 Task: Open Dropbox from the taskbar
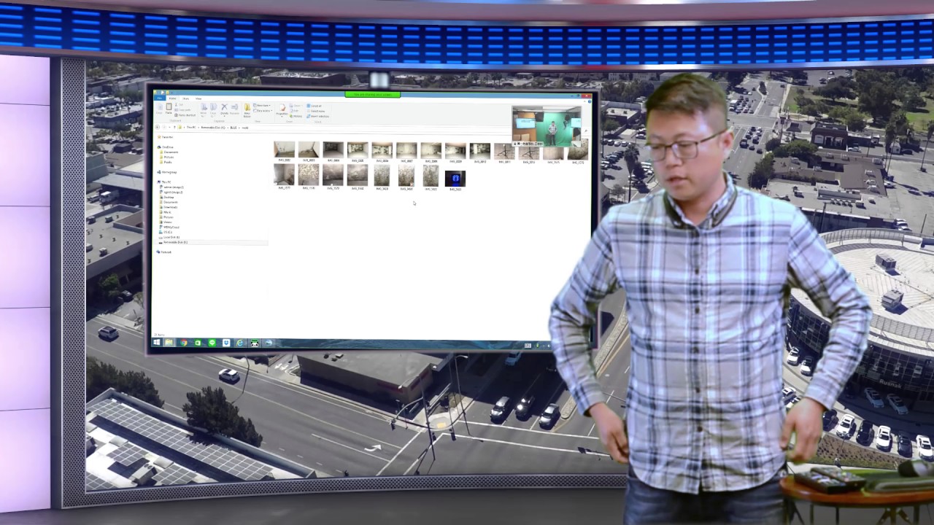point(225,343)
